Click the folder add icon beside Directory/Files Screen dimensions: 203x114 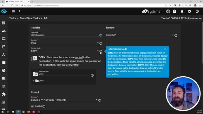[35, 74]
